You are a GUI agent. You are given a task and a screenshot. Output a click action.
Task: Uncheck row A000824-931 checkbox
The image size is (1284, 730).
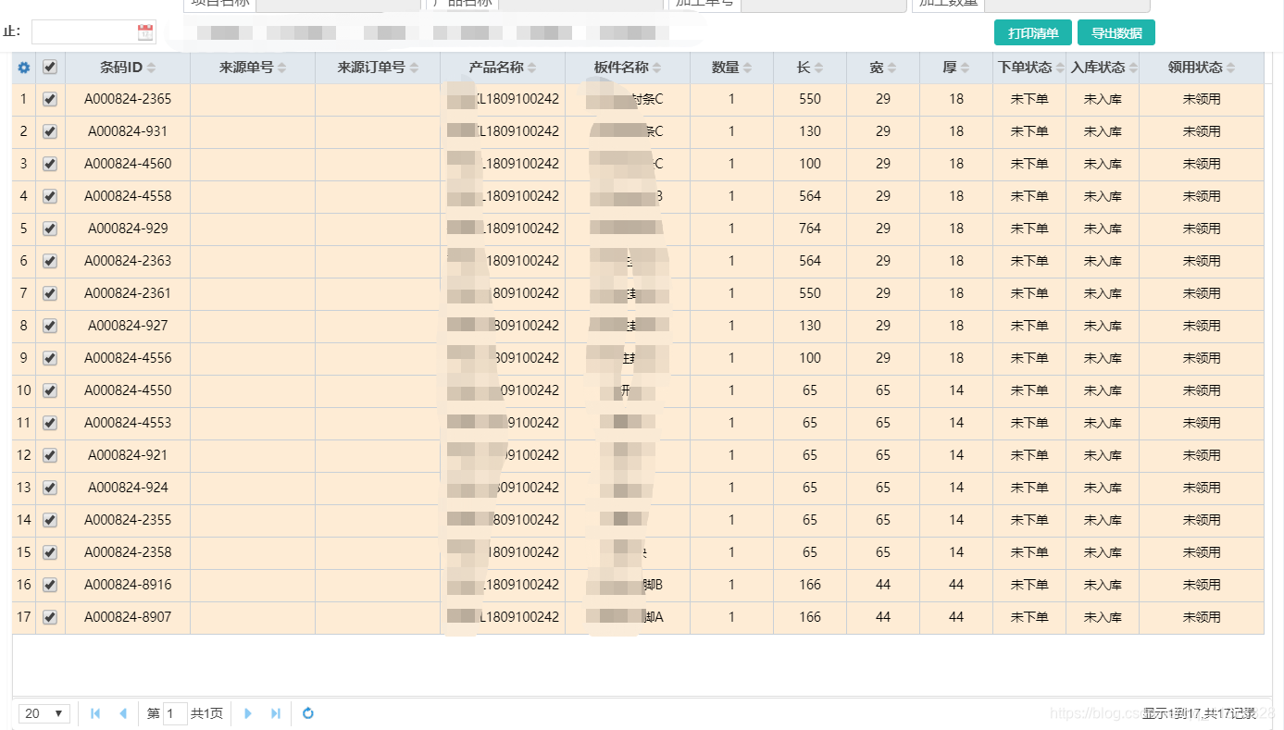[50, 131]
